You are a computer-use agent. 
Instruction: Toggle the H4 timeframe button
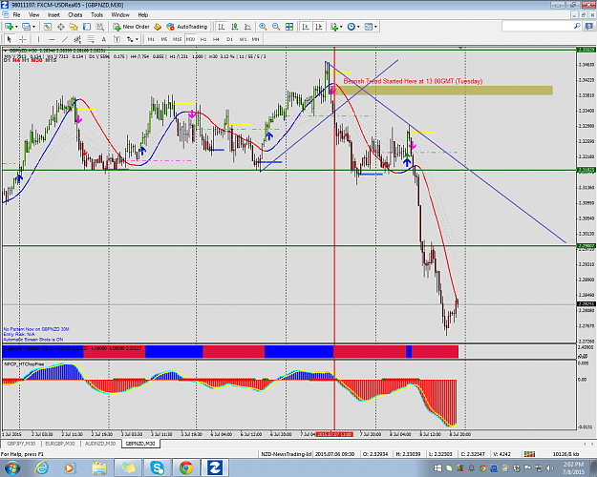pyautogui.click(x=216, y=39)
